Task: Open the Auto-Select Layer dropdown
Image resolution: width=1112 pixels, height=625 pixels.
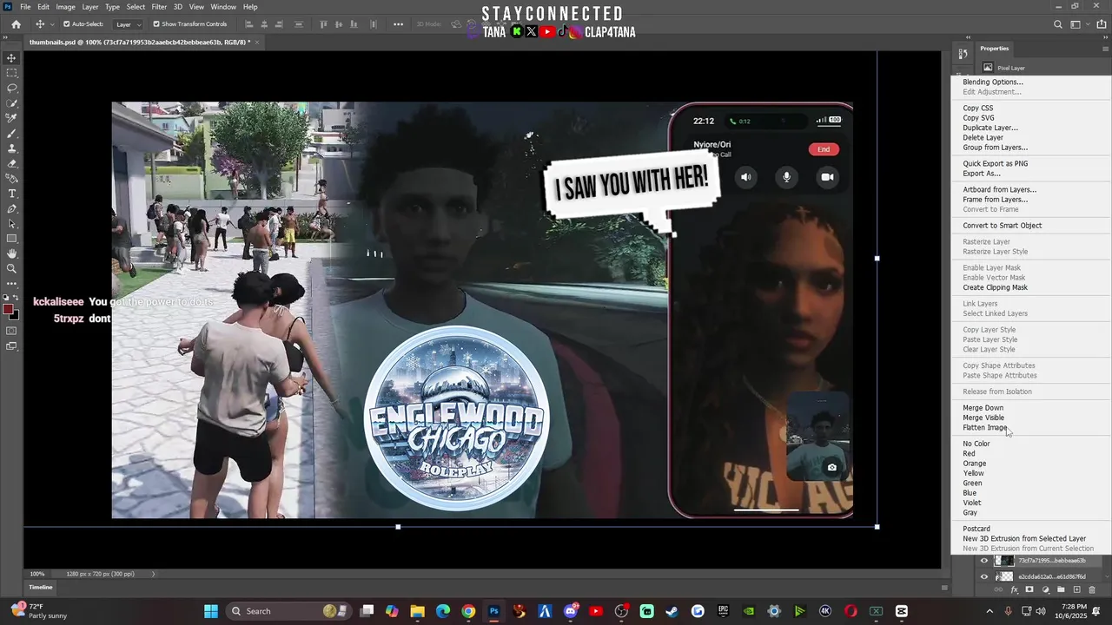Action: coord(129,24)
